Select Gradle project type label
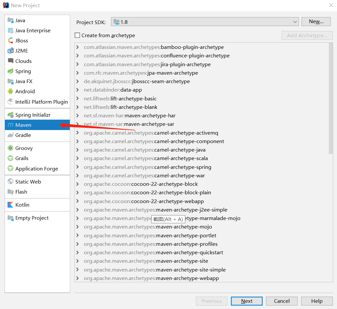 (23, 135)
